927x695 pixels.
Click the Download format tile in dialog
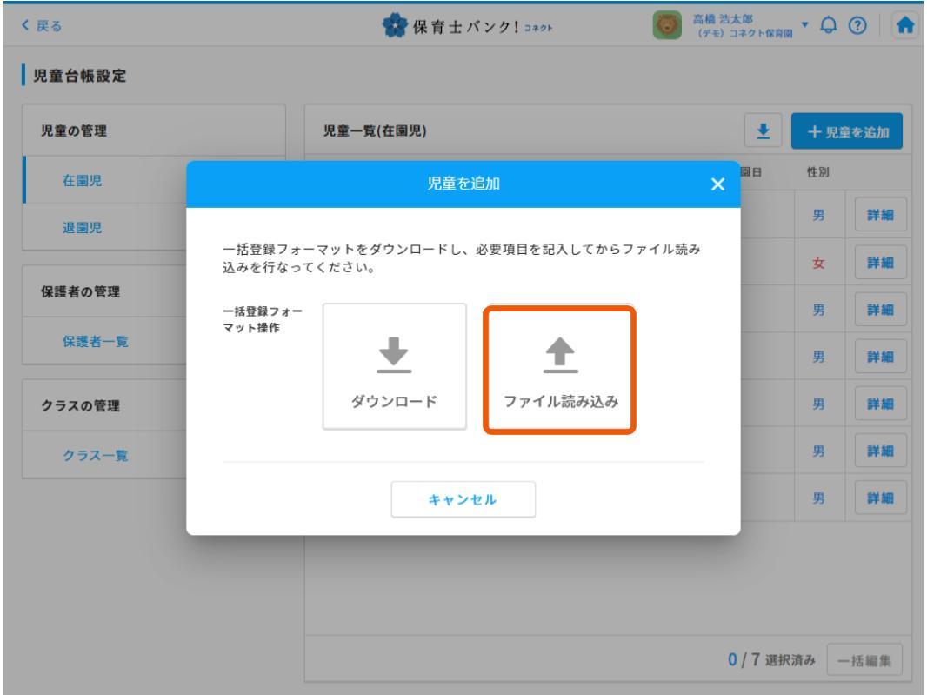[x=395, y=366]
